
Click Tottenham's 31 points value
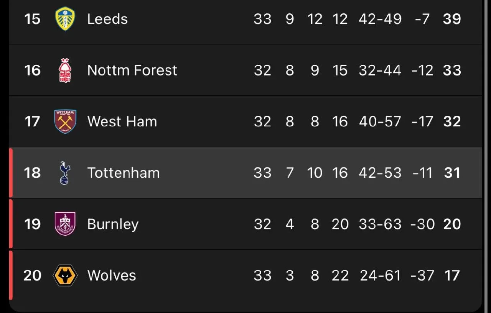pos(452,173)
